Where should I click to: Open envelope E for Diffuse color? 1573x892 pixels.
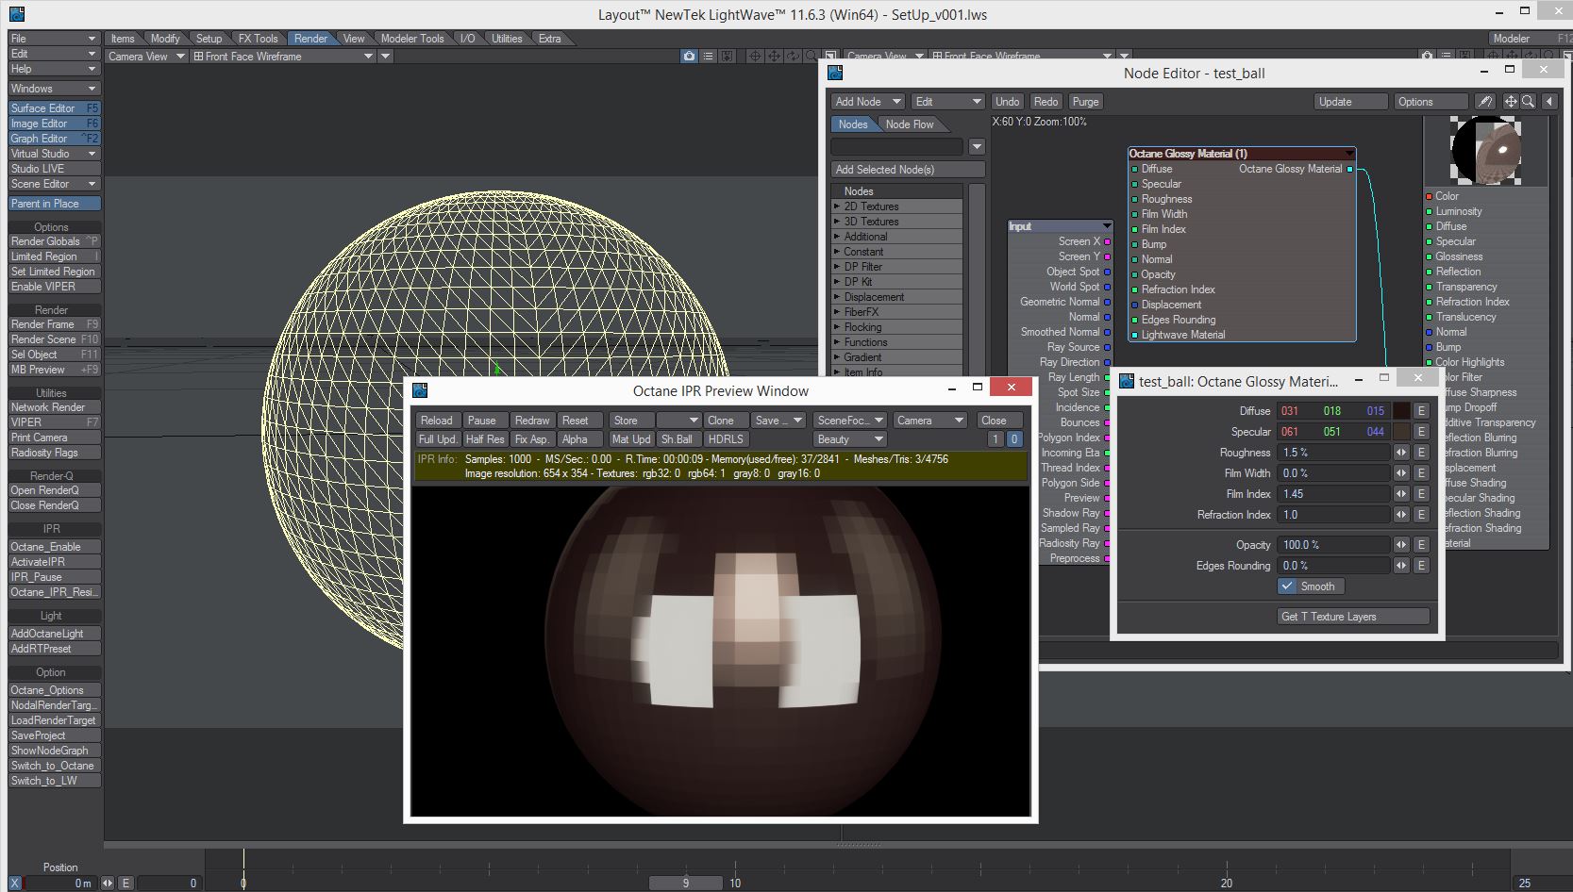pyautogui.click(x=1421, y=411)
